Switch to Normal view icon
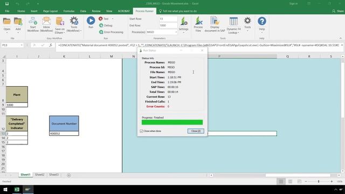This screenshot has height=194, width=345. (x=281, y=182)
